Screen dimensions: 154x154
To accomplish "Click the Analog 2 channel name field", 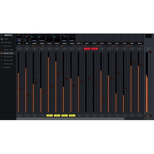I will [x=42, y=44].
